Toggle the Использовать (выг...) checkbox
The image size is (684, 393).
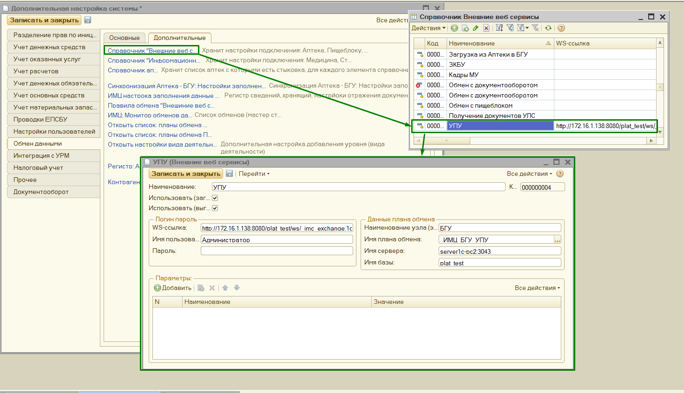coord(215,208)
